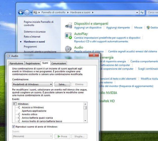Viewport: 158px width, 141px height.
Task: Click the Audio speaker icon
Action: pos(68,49)
